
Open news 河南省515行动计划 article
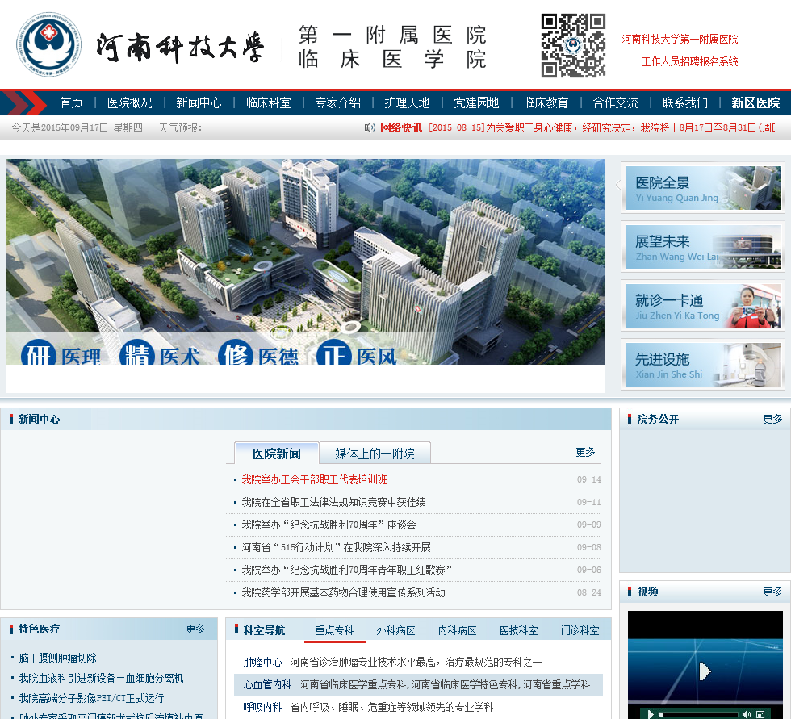(336, 548)
